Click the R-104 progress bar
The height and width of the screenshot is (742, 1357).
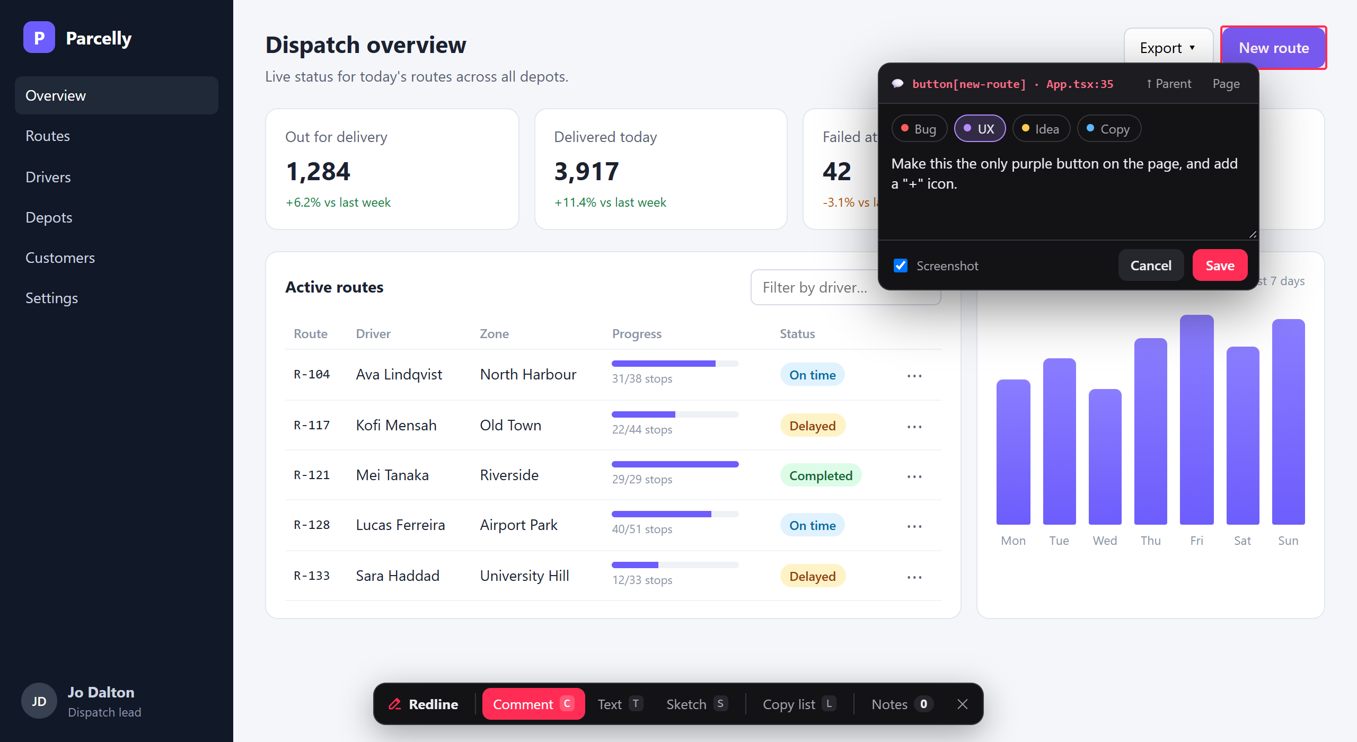[675, 364]
